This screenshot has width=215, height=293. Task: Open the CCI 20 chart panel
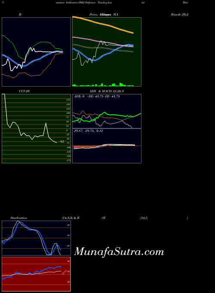click(36, 128)
